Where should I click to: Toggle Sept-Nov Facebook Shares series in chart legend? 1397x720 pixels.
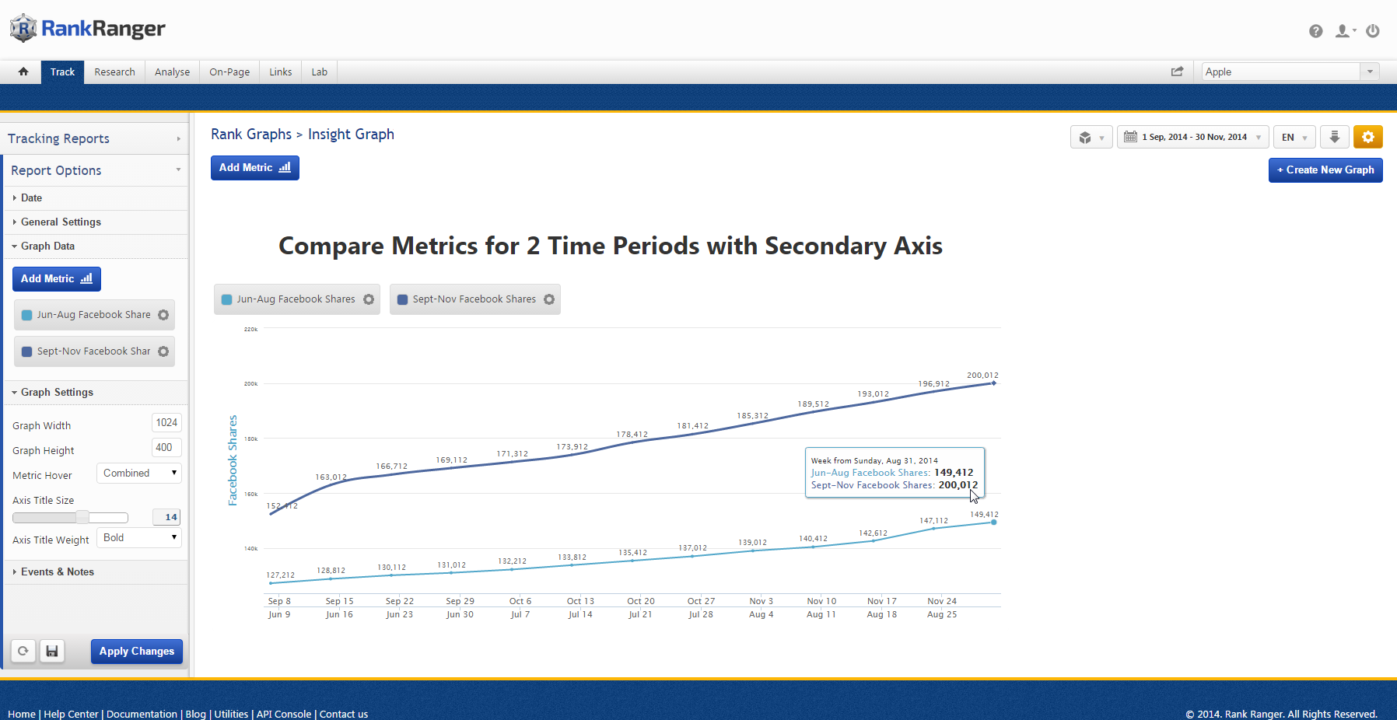click(x=466, y=299)
